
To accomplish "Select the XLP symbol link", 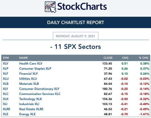I will point(6,69).
